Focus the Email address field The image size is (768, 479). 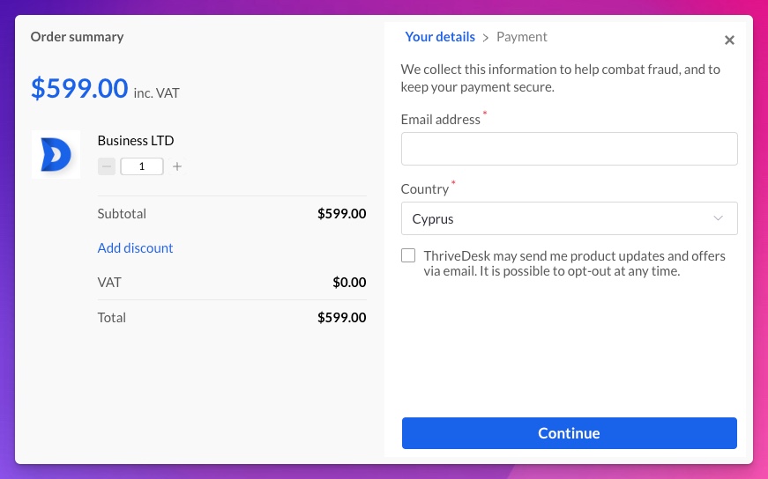[569, 149]
